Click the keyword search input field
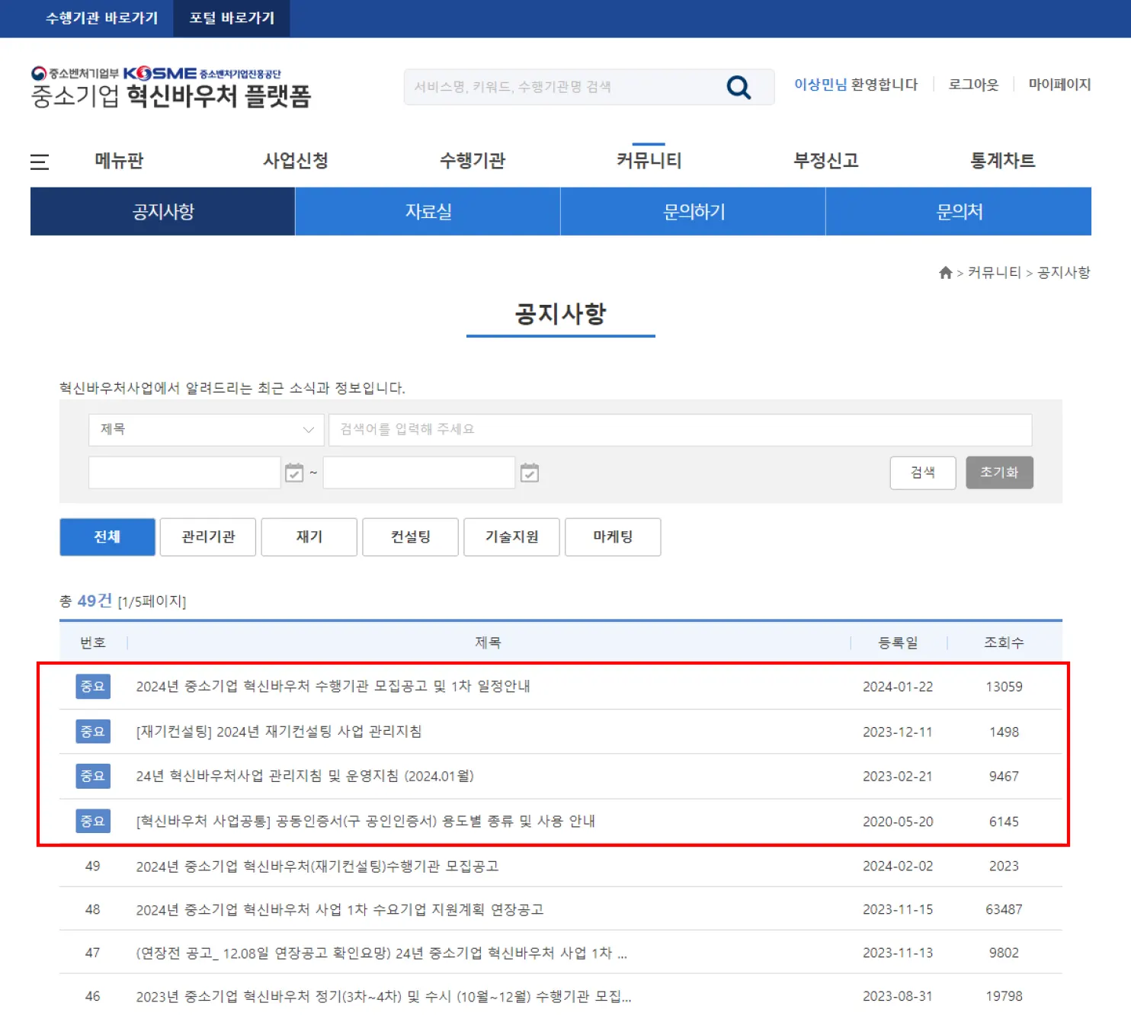 pyautogui.click(x=678, y=429)
